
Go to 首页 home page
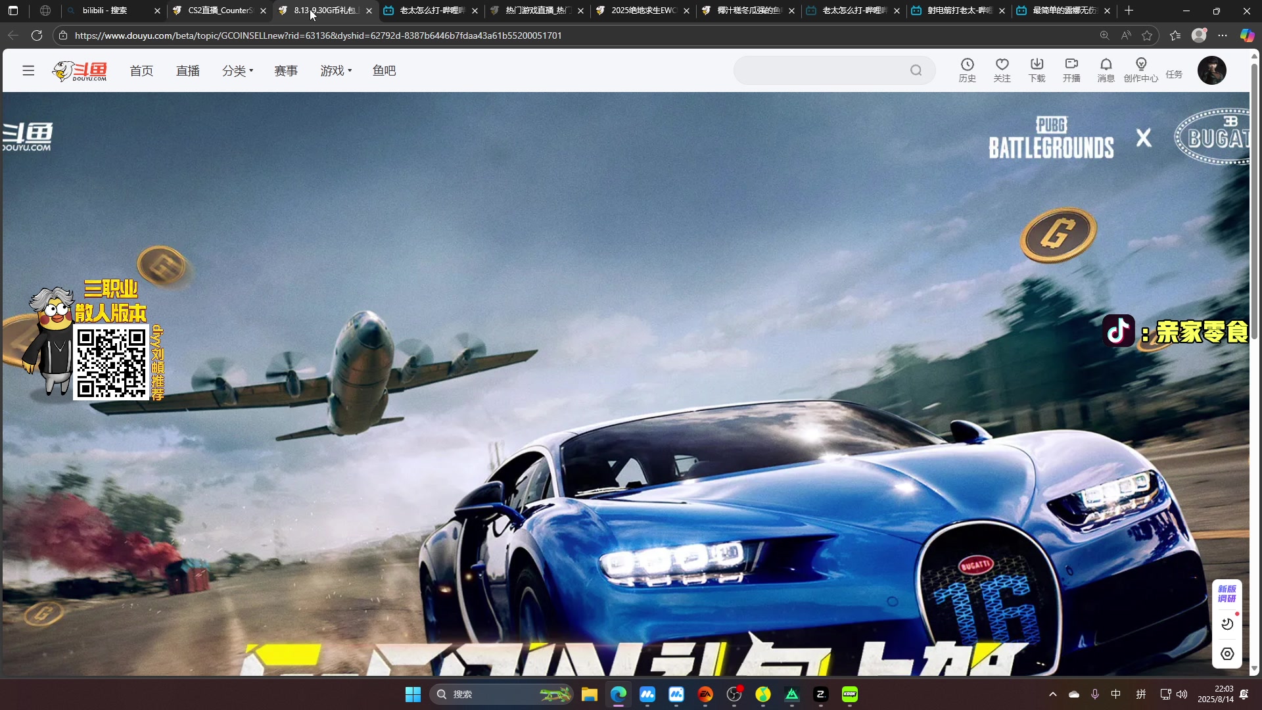[x=141, y=70]
